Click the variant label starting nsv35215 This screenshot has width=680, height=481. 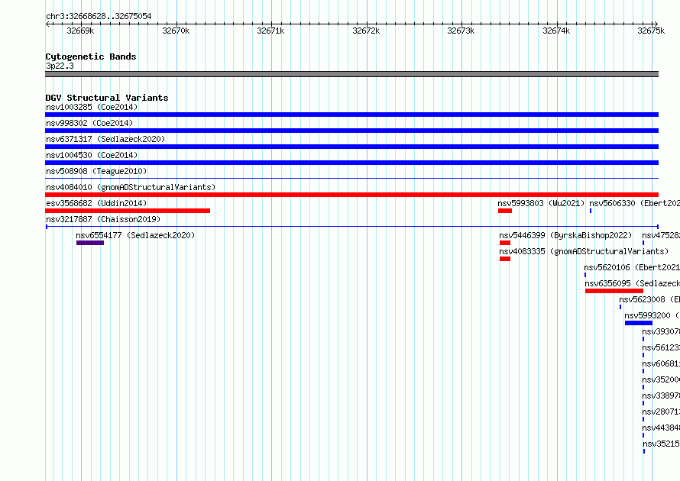(662, 444)
